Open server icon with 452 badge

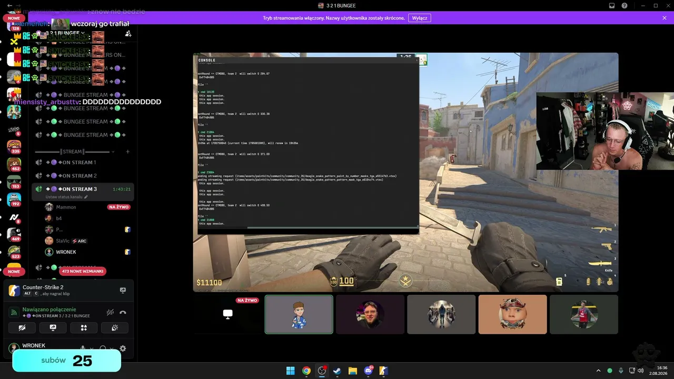coord(14,164)
